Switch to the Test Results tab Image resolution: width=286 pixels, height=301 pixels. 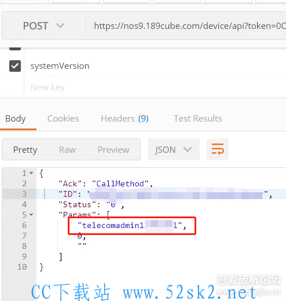coord(198,119)
